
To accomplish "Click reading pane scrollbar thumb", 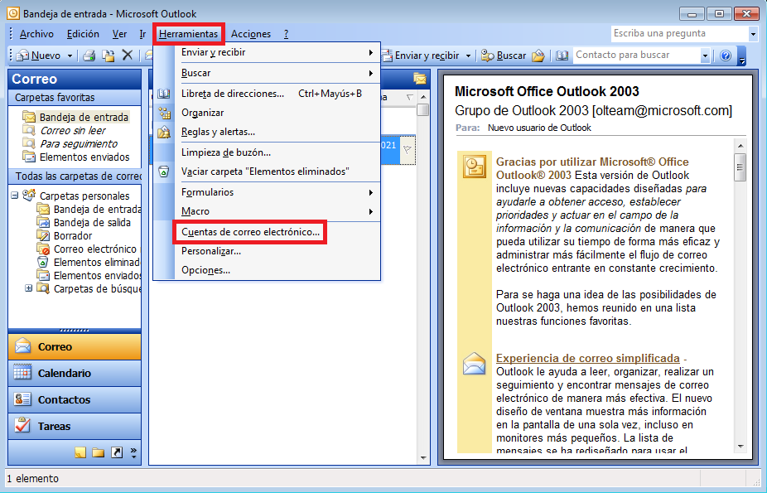I will [740, 167].
